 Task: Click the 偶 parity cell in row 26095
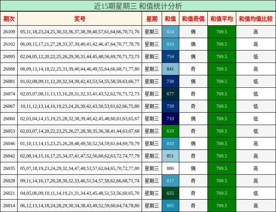(193, 57)
